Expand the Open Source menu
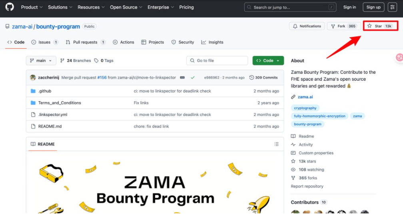 click(x=126, y=7)
